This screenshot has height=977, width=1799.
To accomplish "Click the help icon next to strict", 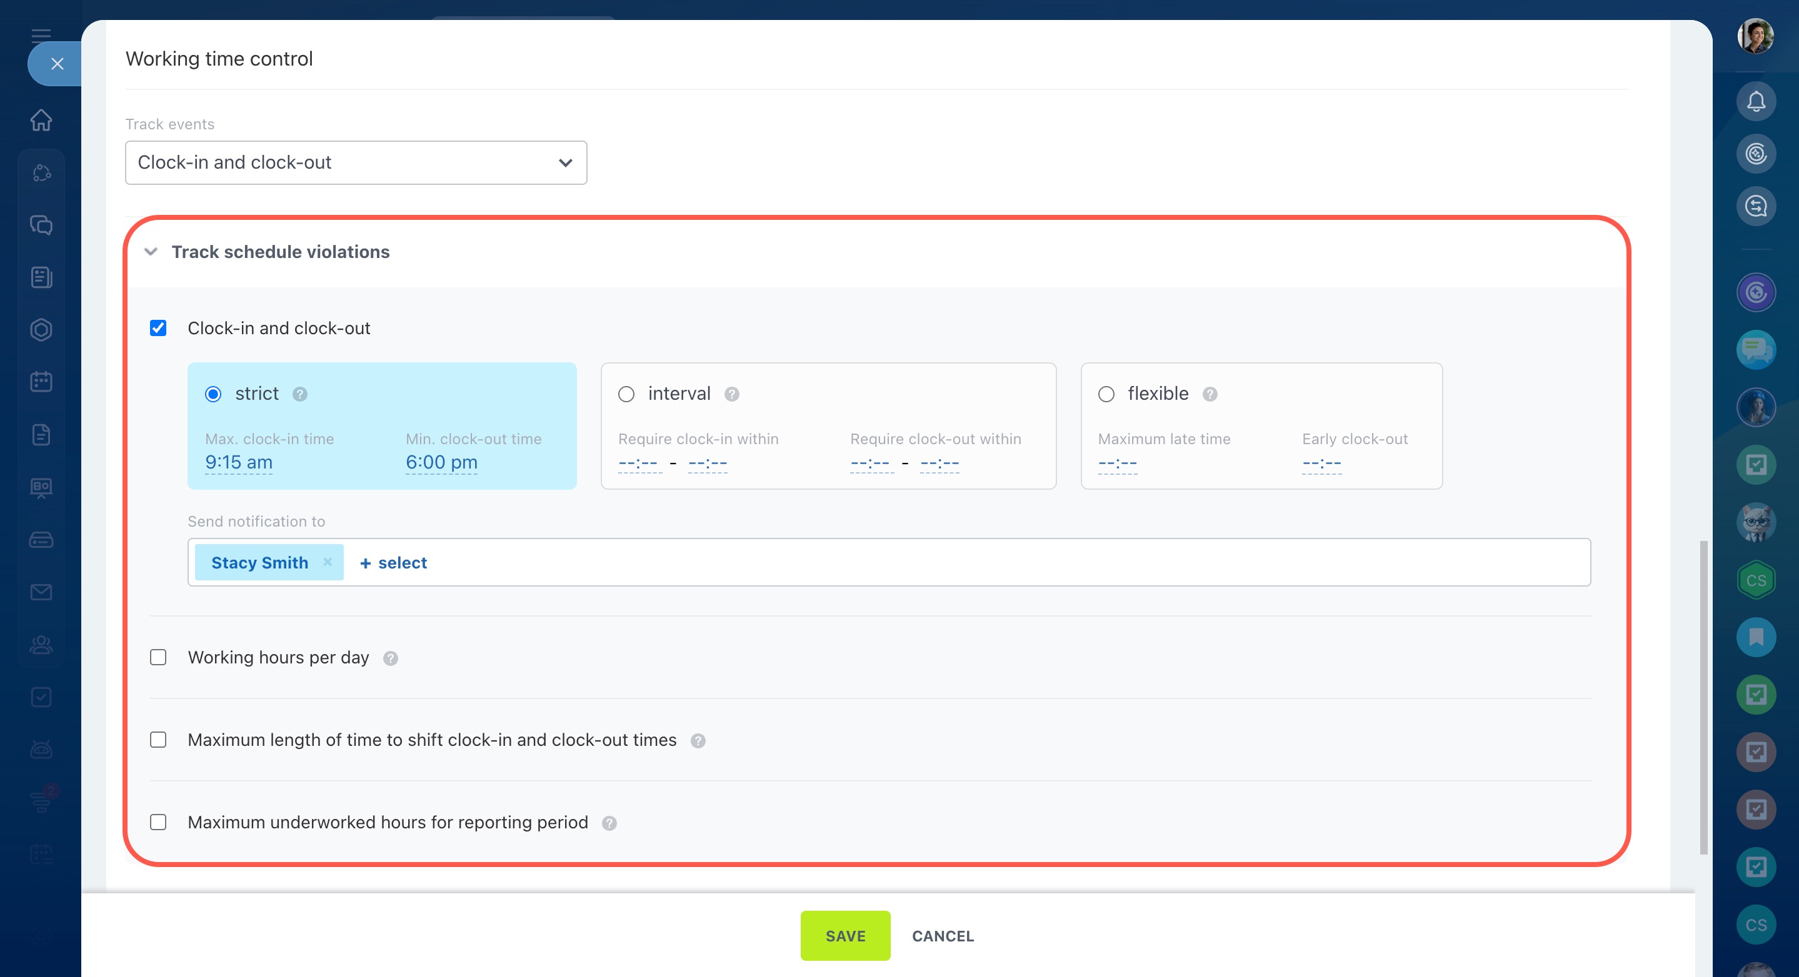I will (x=299, y=394).
